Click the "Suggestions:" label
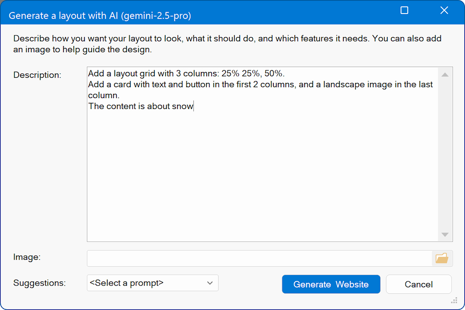The width and height of the screenshot is (465, 310). (x=40, y=283)
